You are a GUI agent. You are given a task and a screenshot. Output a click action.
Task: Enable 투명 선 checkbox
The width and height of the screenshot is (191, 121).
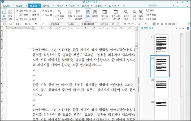click(30, 15)
